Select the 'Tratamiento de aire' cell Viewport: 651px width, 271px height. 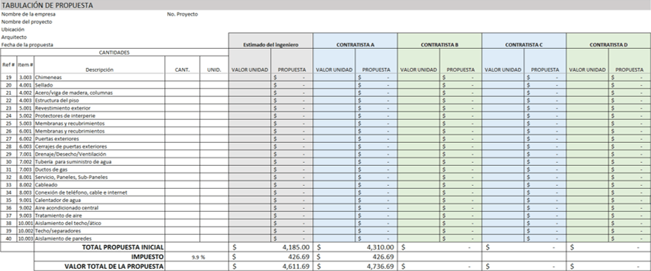pos(99,215)
